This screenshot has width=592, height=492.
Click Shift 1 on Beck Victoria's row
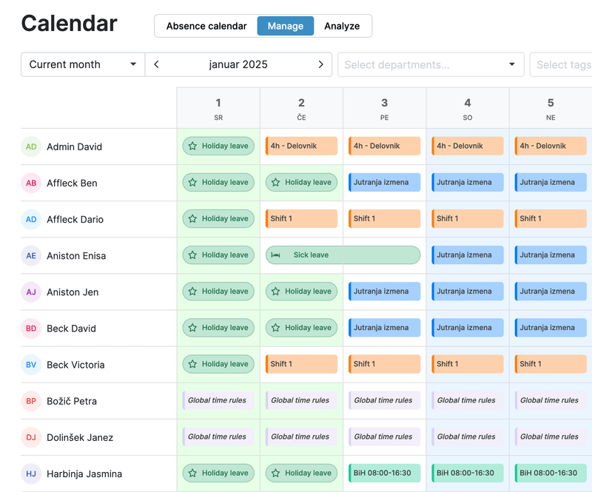click(301, 364)
